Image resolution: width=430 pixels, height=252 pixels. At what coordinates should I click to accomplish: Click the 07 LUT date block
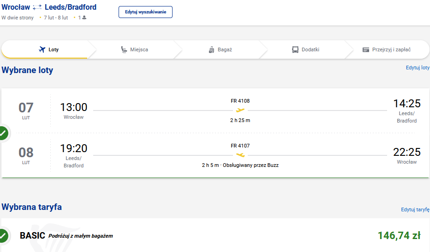26,111
